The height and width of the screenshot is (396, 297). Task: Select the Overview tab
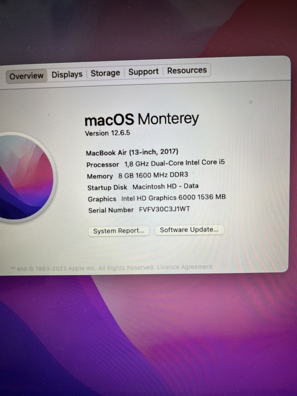coord(27,76)
